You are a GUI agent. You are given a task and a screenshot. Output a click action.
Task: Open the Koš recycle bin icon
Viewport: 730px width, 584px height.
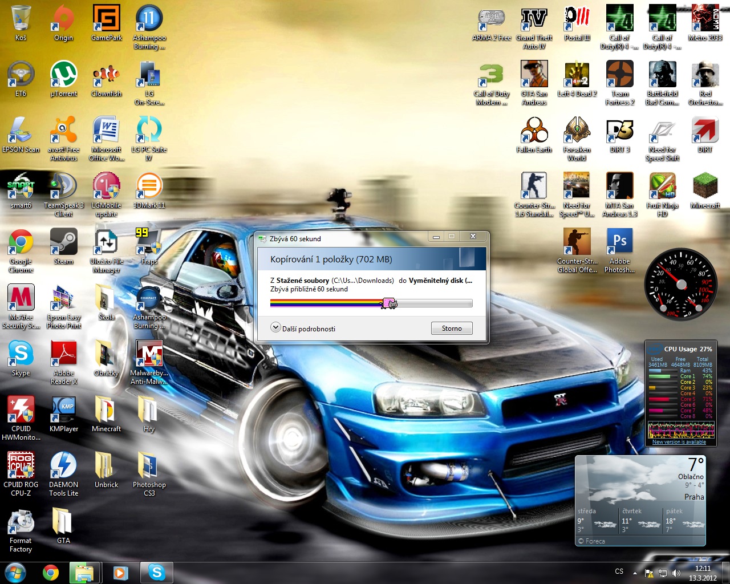pyautogui.click(x=21, y=23)
